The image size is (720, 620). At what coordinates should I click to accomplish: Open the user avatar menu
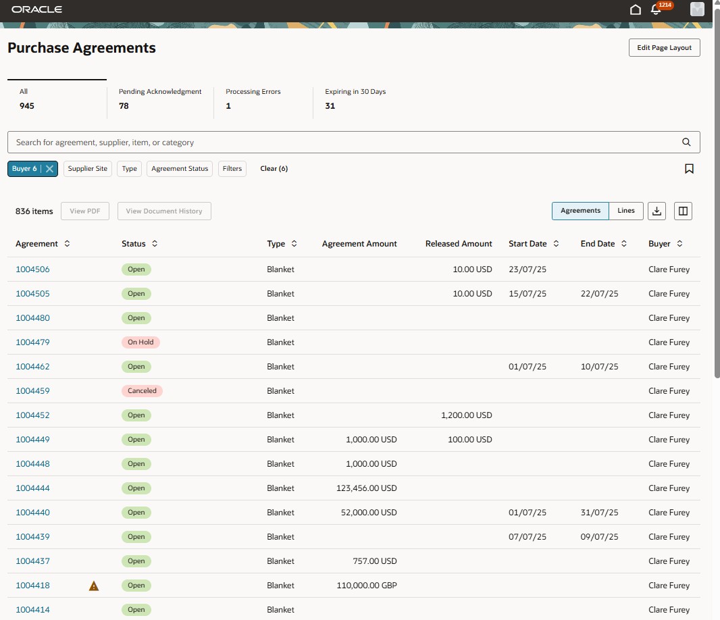click(697, 9)
